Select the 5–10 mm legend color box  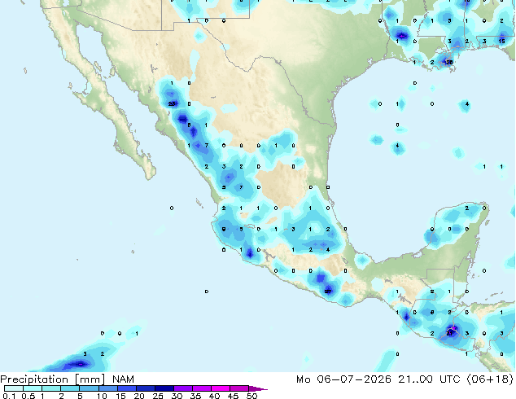coord(89,388)
